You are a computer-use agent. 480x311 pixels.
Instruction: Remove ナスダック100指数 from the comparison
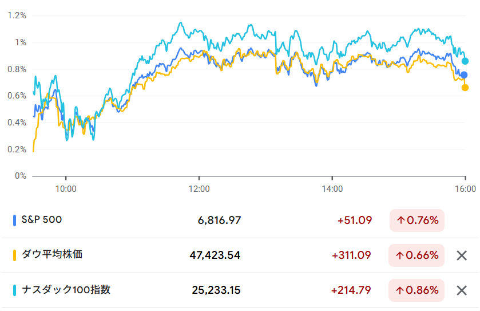[462, 290]
